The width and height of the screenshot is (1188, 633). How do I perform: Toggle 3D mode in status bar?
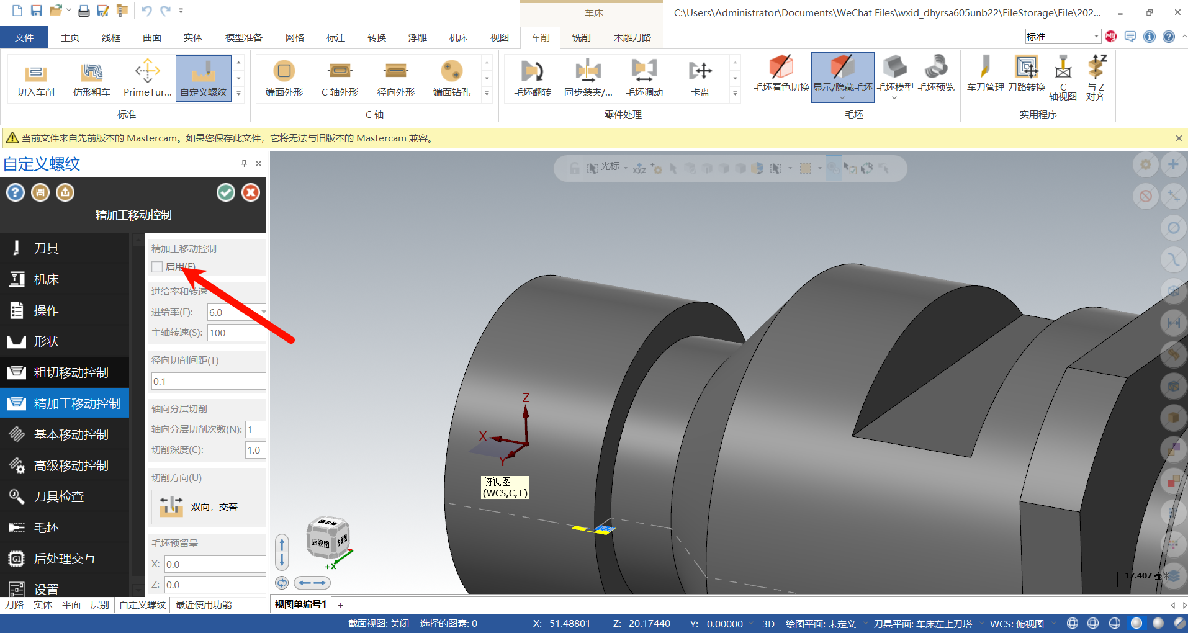768,624
